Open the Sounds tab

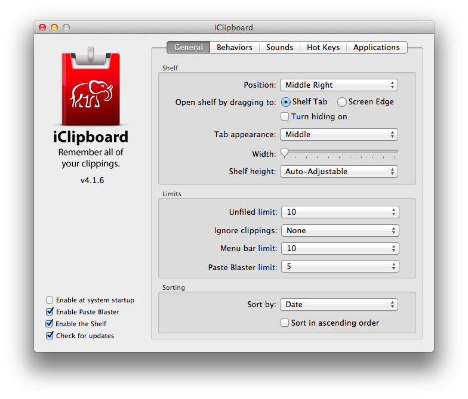(x=279, y=48)
